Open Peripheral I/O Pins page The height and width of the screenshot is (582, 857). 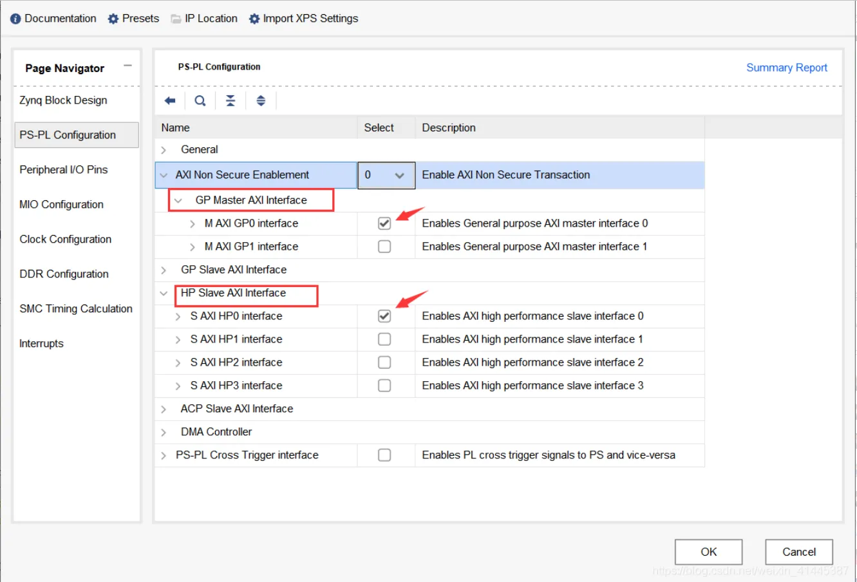[63, 170]
